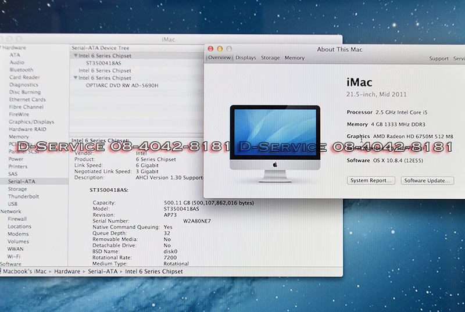This screenshot has width=465, height=312.
Task: Click the System Report button
Action: tap(371, 181)
